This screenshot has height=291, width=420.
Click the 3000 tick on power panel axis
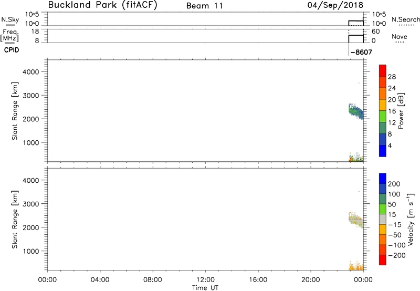tap(31, 96)
